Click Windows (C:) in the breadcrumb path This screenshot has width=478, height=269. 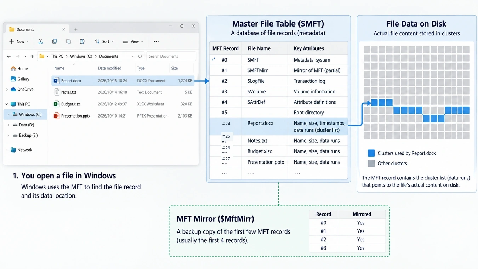[81, 56]
